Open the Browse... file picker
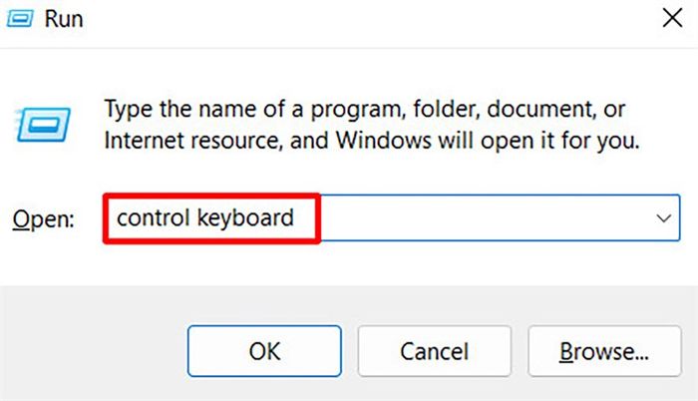This screenshot has width=698, height=401. pyautogui.click(x=604, y=351)
